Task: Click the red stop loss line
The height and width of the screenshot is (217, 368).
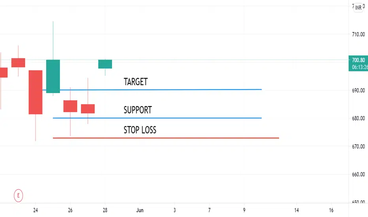Action: click(x=166, y=138)
